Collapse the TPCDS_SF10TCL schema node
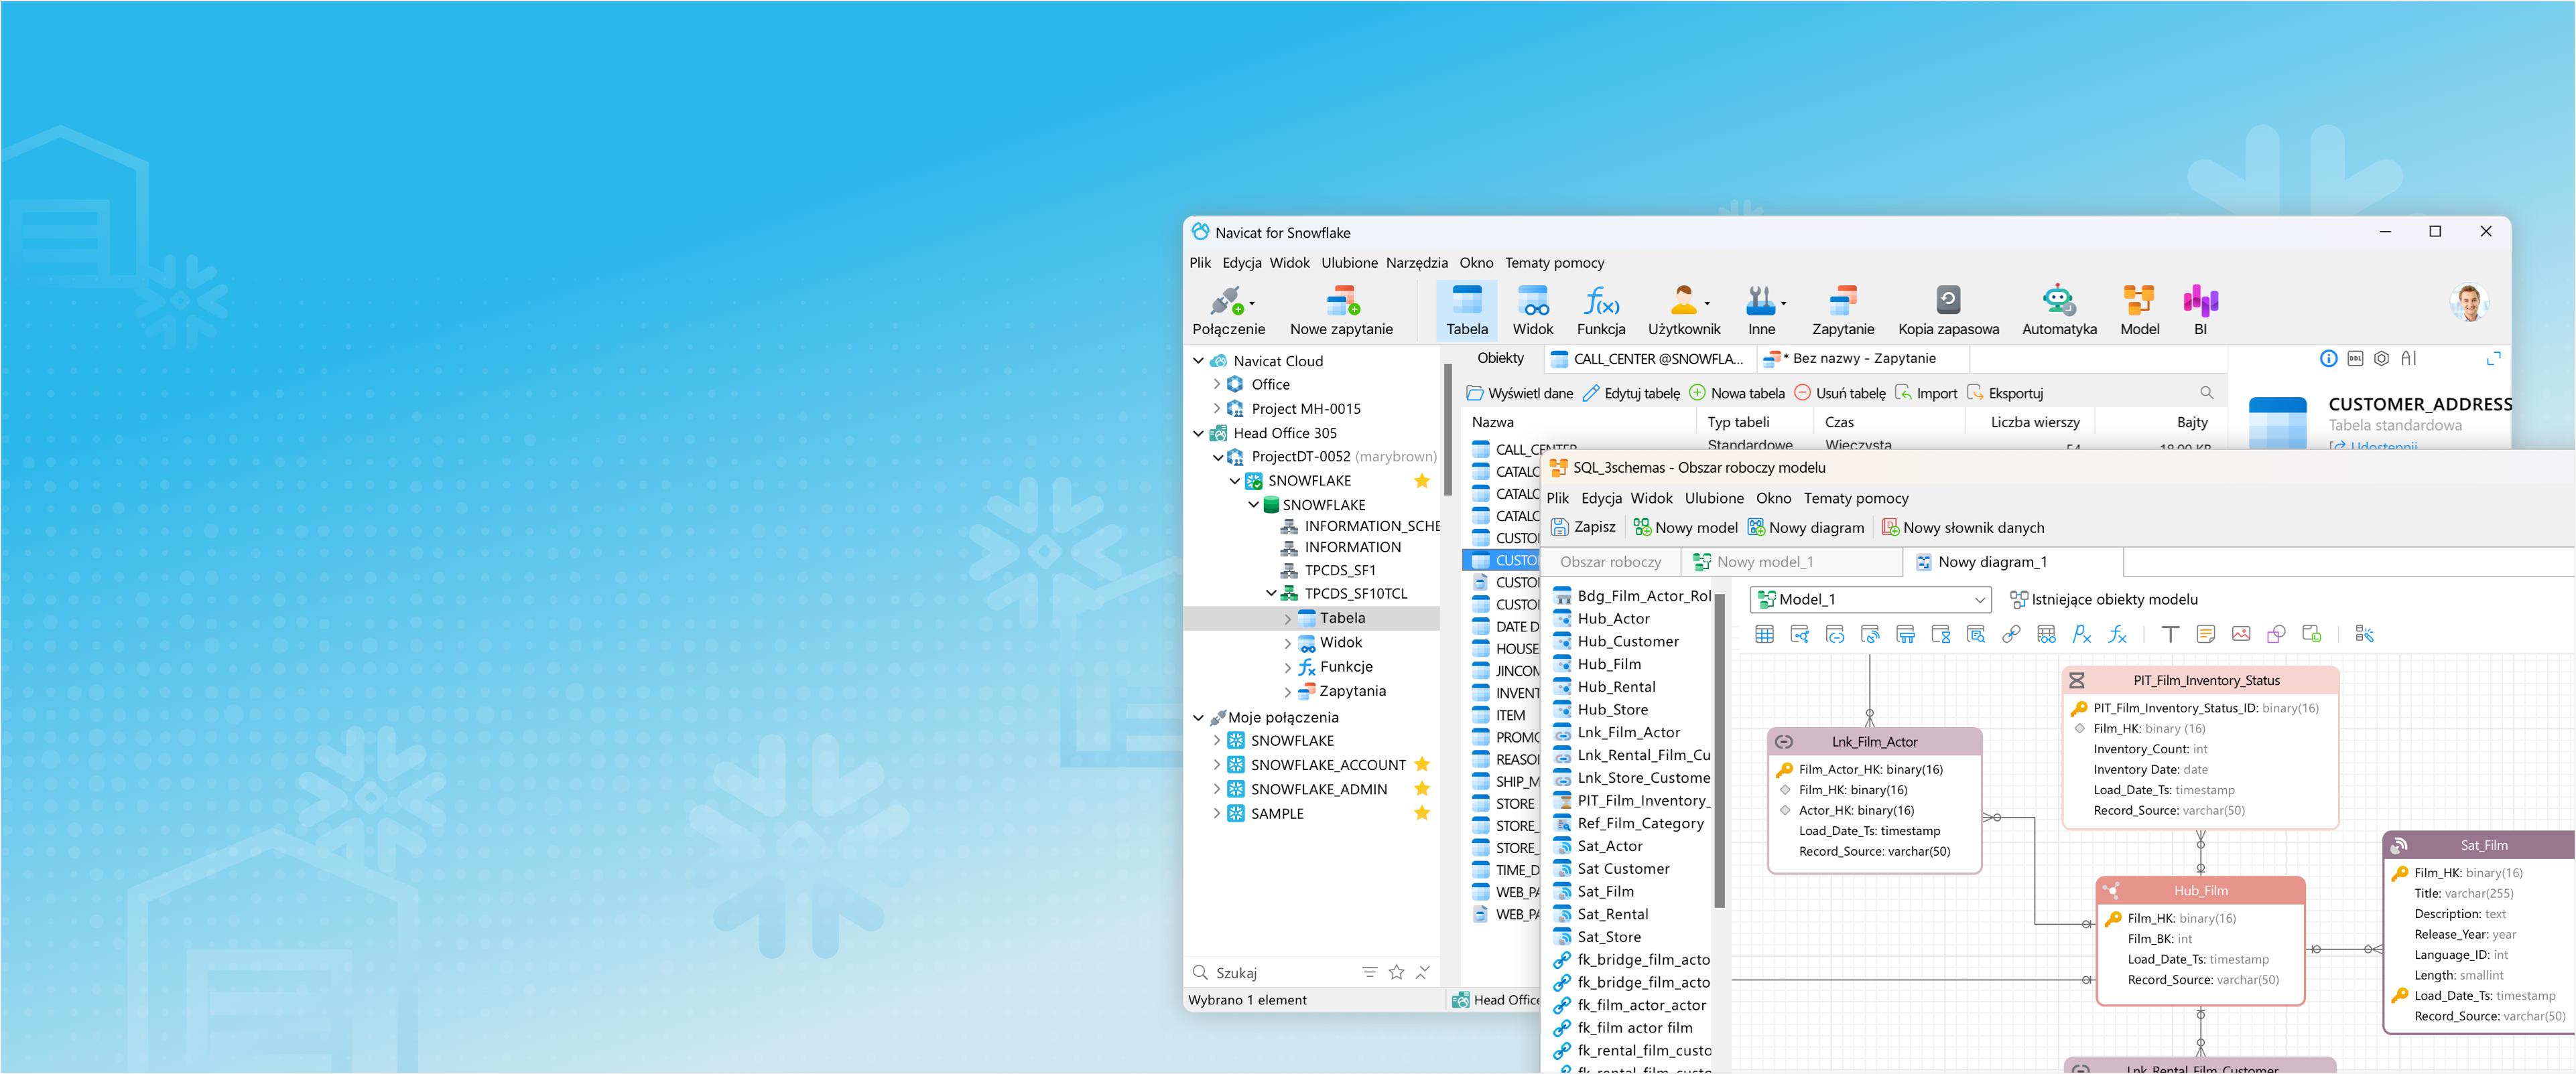Image resolution: width=2576 pixels, height=1074 pixels. click(x=1271, y=593)
